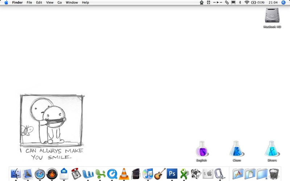The height and width of the screenshot is (181, 290).
Task: Open the Trash in dock
Action: (x=274, y=174)
